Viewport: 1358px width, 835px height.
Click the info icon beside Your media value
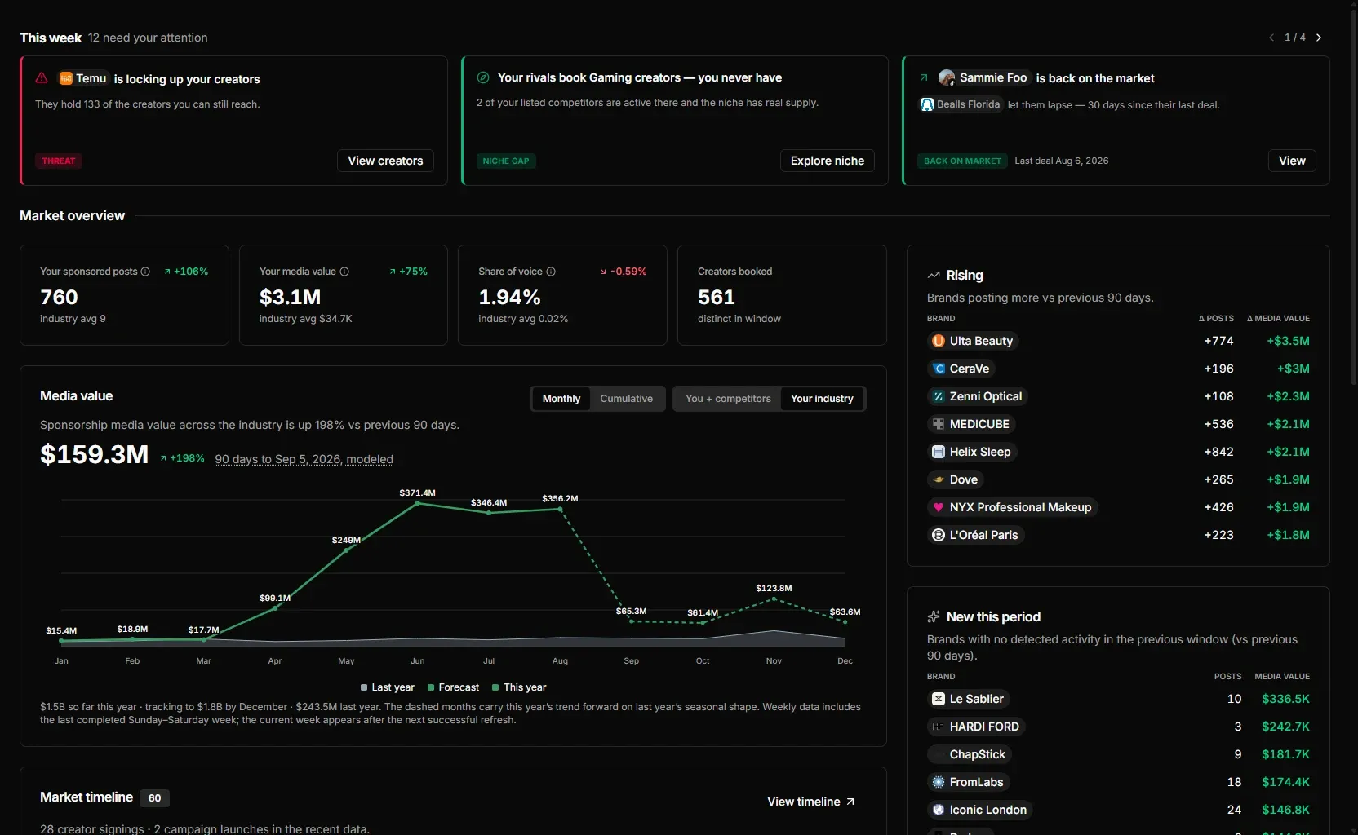[344, 272]
